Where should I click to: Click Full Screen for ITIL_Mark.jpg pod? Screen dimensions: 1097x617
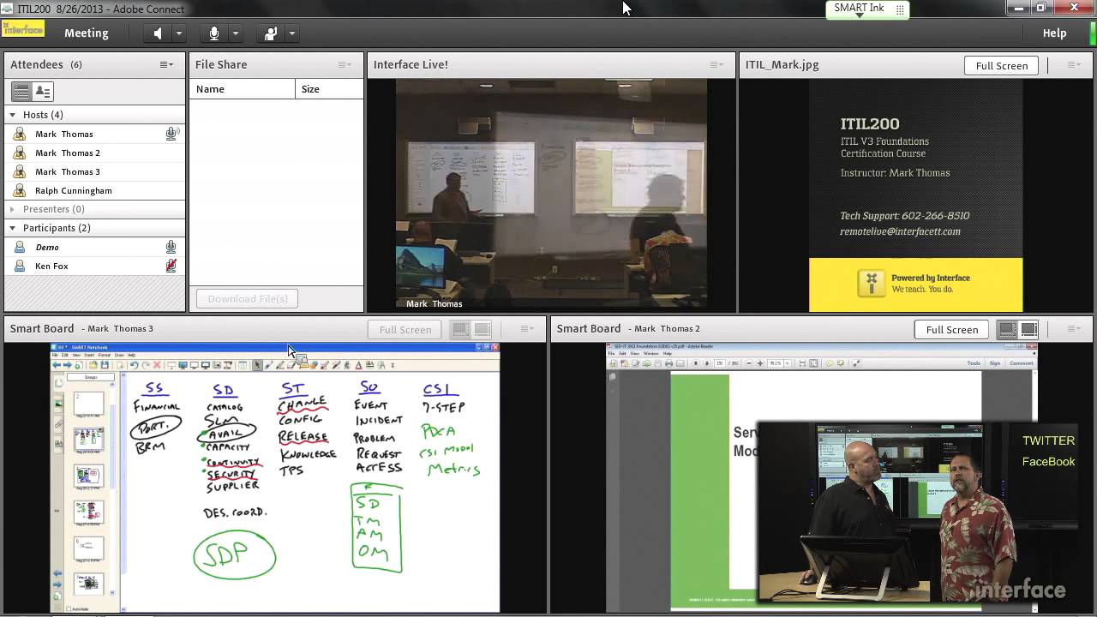(x=1001, y=65)
